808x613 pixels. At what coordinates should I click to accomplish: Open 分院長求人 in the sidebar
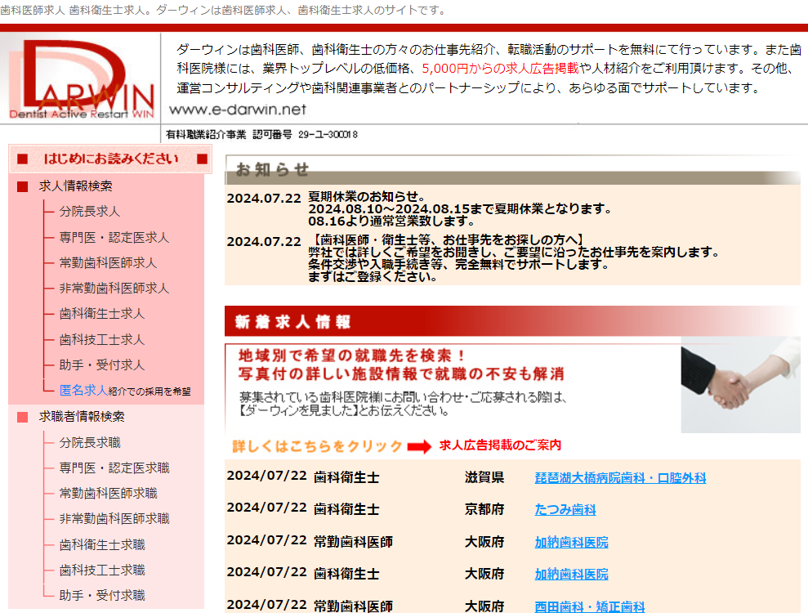(x=89, y=212)
